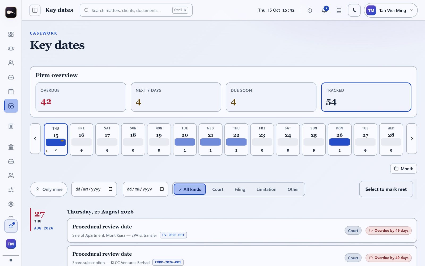
Task: Filter by Limitation kind
Action: 266,189
